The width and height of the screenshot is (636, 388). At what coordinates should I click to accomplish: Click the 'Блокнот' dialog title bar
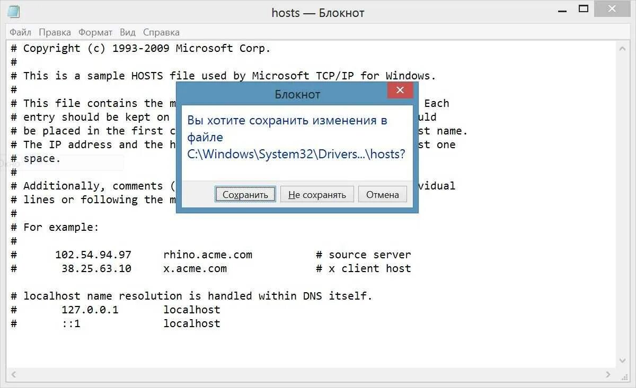[x=297, y=94]
